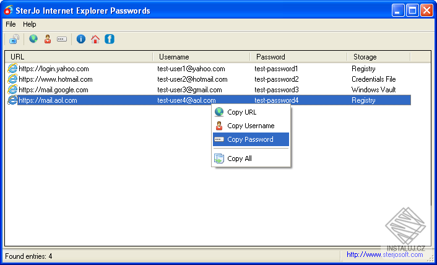This screenshot has height=265, width=437.
Task: Click the test-password2 cell
Action: tap(277, 79)
